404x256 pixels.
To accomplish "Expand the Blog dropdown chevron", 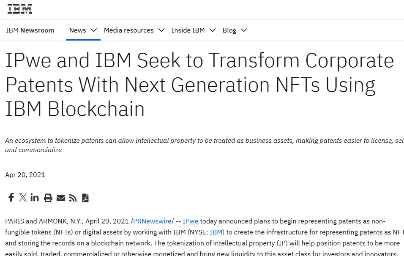I will pos(243,30).
